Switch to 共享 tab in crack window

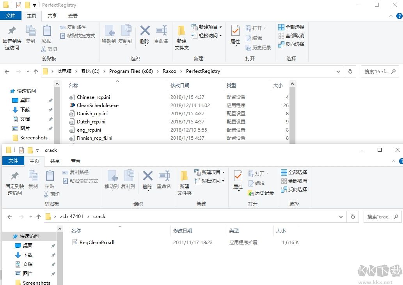pyautogui.click(x=55, y=161)
